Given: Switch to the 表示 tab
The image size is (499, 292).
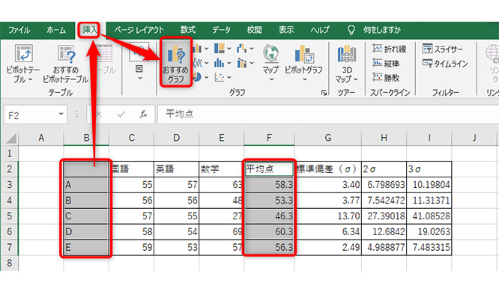Looking at the screenshot, I should 286,30.
